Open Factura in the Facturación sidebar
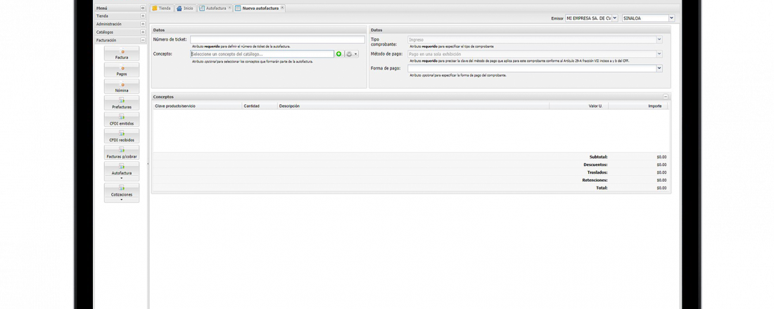Image resolution: width=774 pixels, height=309 pixels. pos(122,54)
